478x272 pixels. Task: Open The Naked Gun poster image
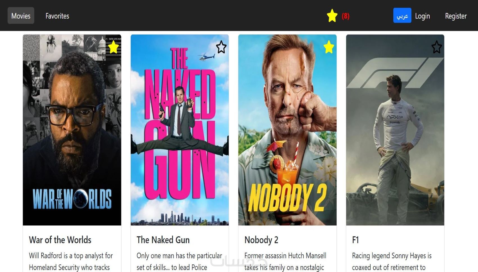click(180, 130)
